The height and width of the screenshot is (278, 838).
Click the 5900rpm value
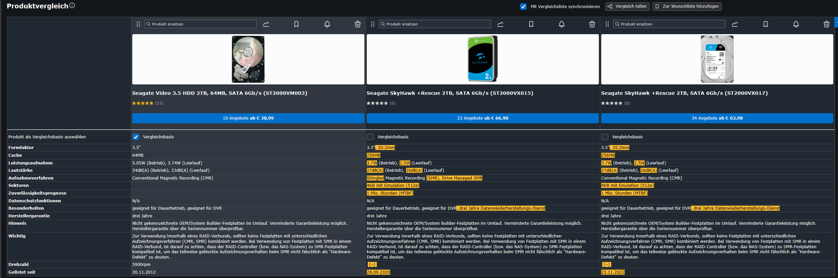[141, 265]
